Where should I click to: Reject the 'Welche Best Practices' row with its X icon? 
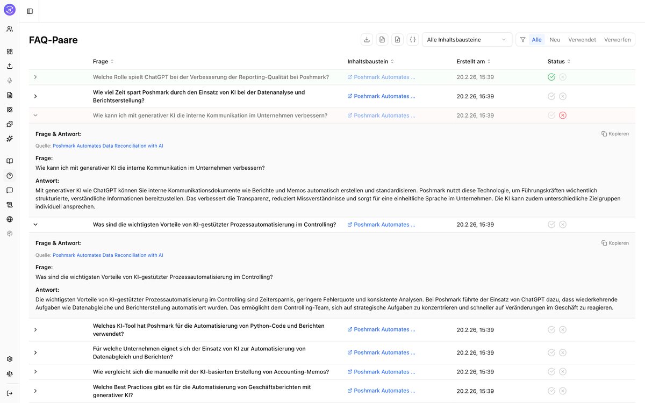click(x=563, y=391)
